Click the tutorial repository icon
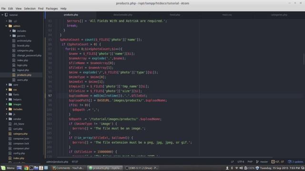This screenshot has width=305, height=171. pos(6,15)
